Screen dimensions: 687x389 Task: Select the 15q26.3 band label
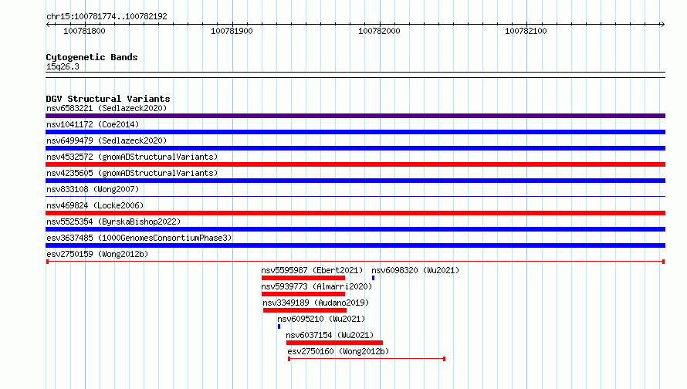coord(63,66)
